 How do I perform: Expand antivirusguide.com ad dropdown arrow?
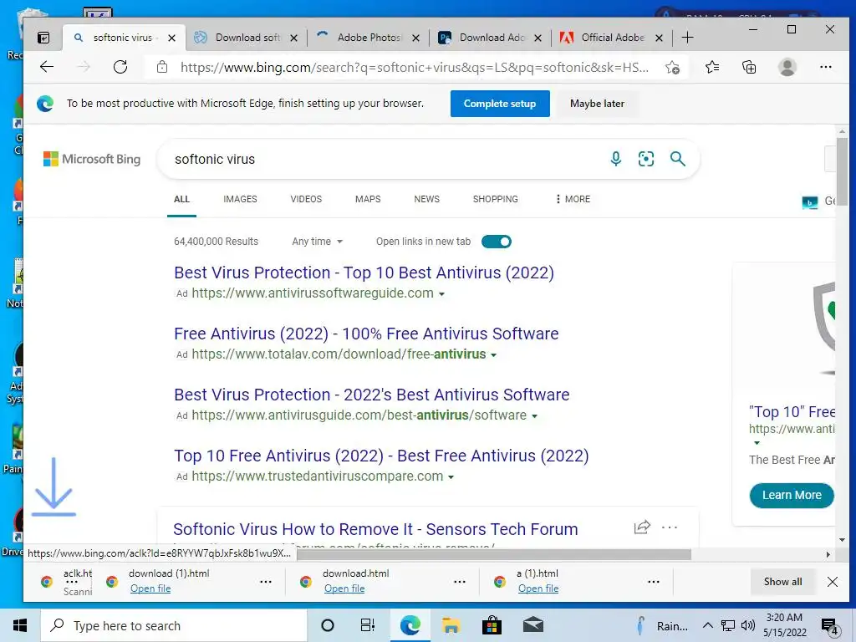click(534, 416)
